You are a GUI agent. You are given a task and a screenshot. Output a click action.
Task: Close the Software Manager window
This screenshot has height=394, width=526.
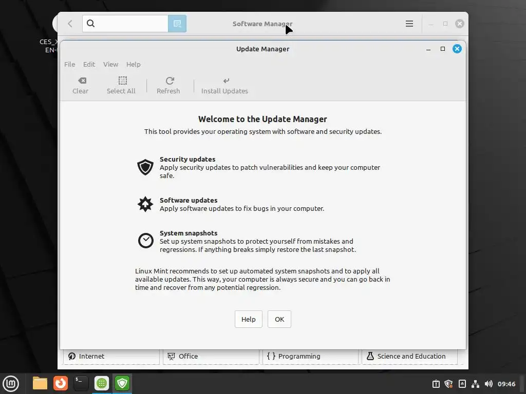[x=460, y=24]
